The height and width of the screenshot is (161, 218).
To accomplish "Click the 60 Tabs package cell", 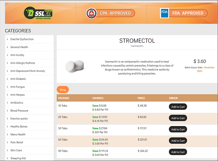I will (63, 140).
